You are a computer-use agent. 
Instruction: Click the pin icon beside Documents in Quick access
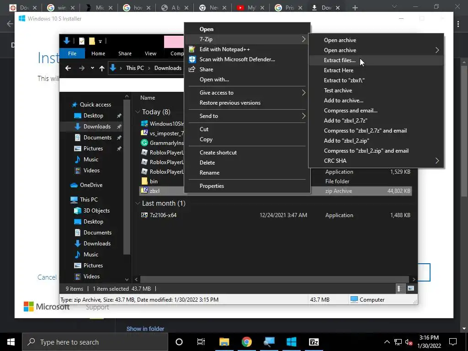click(x=119, y=137)
